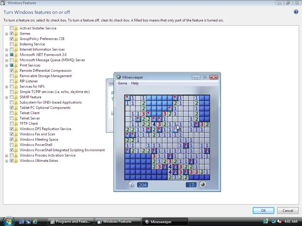Expand the SNMP feature node
Screen dimensions: 302x226
pos(6,97)
